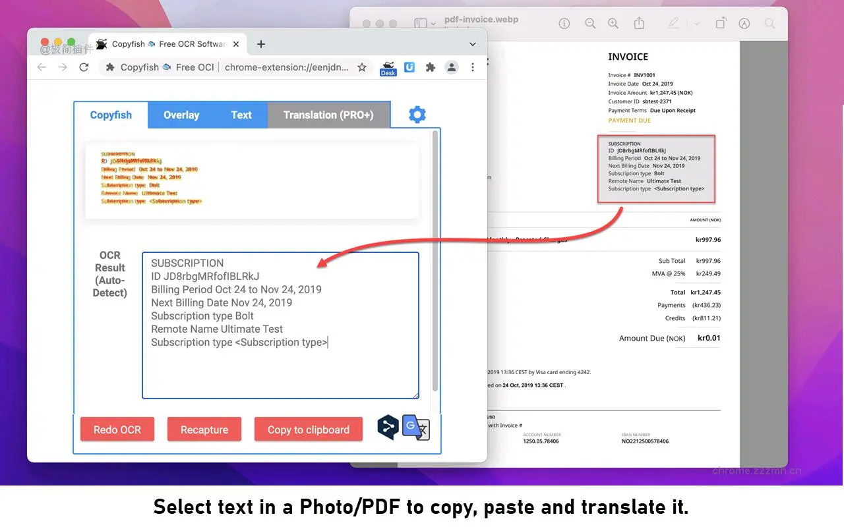Screen dimensions: 844x527
Task: Open the browser tab search chevron
Action: pyautogui.click(x=473, y=43)
